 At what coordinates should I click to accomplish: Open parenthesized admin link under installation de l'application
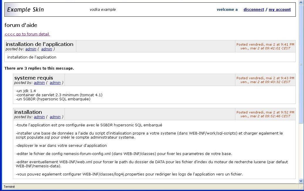click(47, 49)
